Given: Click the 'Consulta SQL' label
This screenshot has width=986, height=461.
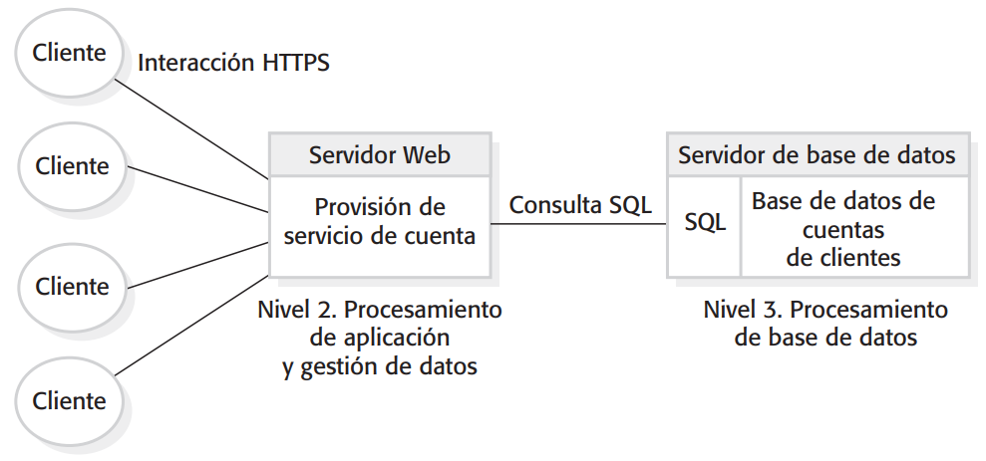Looking at the screenshot, I should [579, 205].
